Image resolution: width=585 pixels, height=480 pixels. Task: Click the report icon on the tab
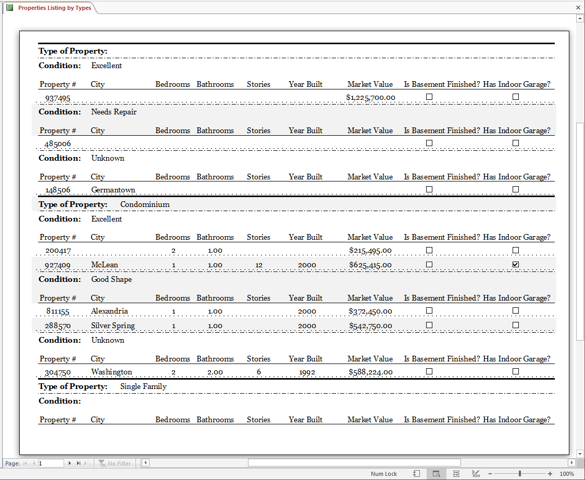pos(10,7)
